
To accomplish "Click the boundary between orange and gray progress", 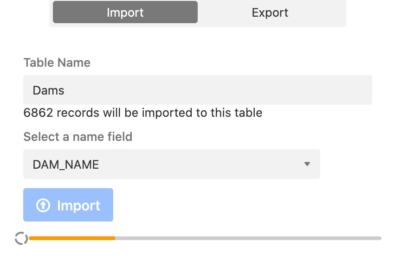I will click(115, 238).
